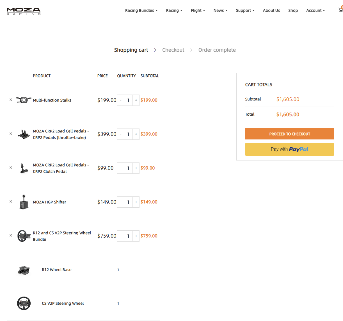343x321 pixels.
Task: Open Multi-function Stalks product thumbnail
Action: tap(24, 100)
